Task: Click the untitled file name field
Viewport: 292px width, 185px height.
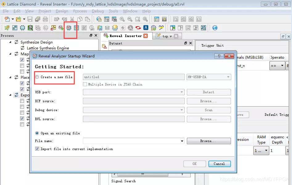Action: [x=134, y=77]
